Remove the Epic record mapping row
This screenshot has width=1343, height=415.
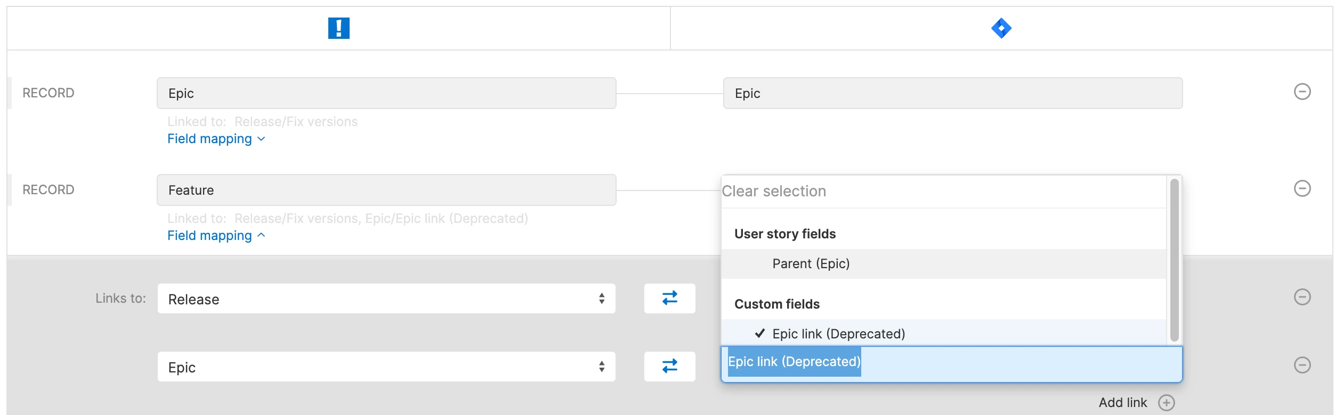tap(1302, 92)
